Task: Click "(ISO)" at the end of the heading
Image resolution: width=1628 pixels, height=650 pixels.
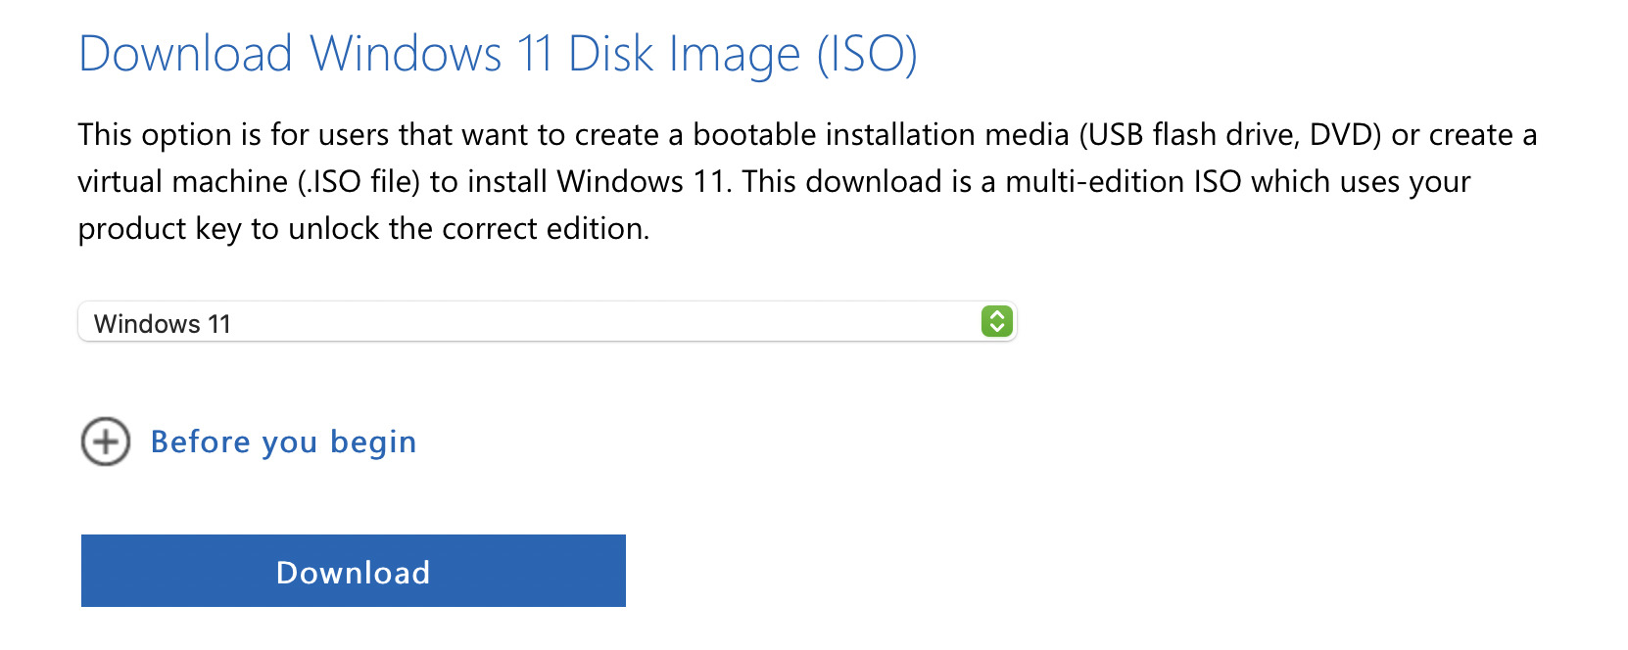Action: coord(867,54)
